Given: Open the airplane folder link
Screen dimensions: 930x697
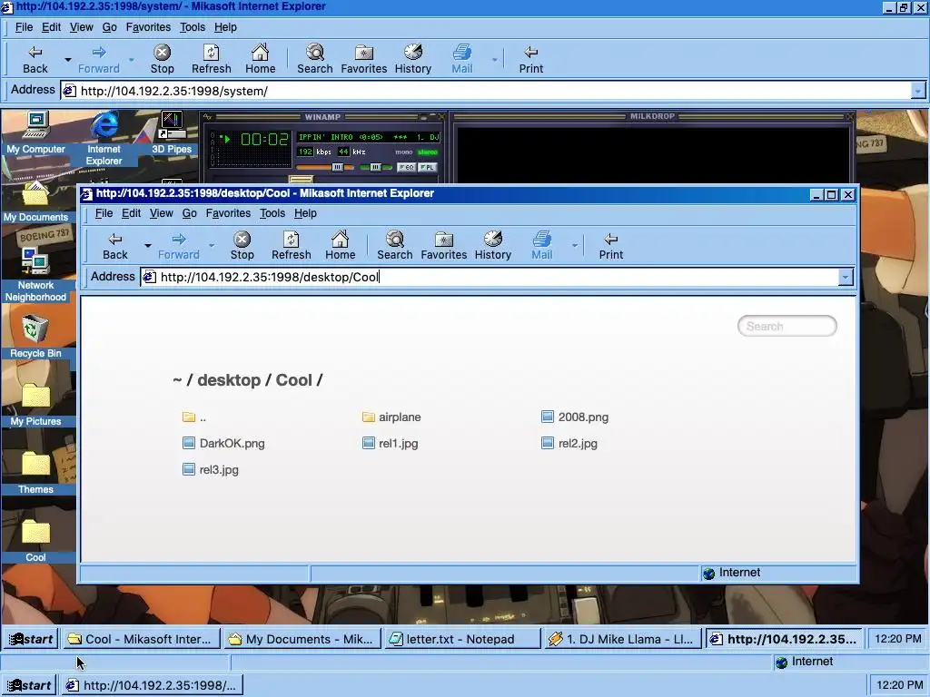Looking at the screenshot, I should pos(391,417).
